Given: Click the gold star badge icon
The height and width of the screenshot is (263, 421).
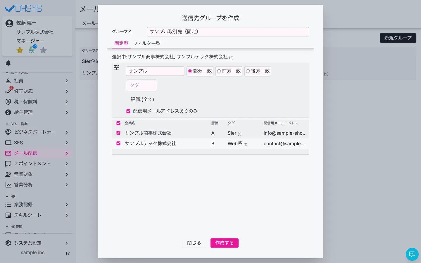Looking at the screenshot, I should pyautogui.click(x=20, y=50).
